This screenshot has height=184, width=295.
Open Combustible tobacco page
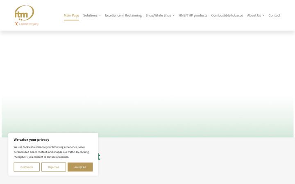click(227, 15)
